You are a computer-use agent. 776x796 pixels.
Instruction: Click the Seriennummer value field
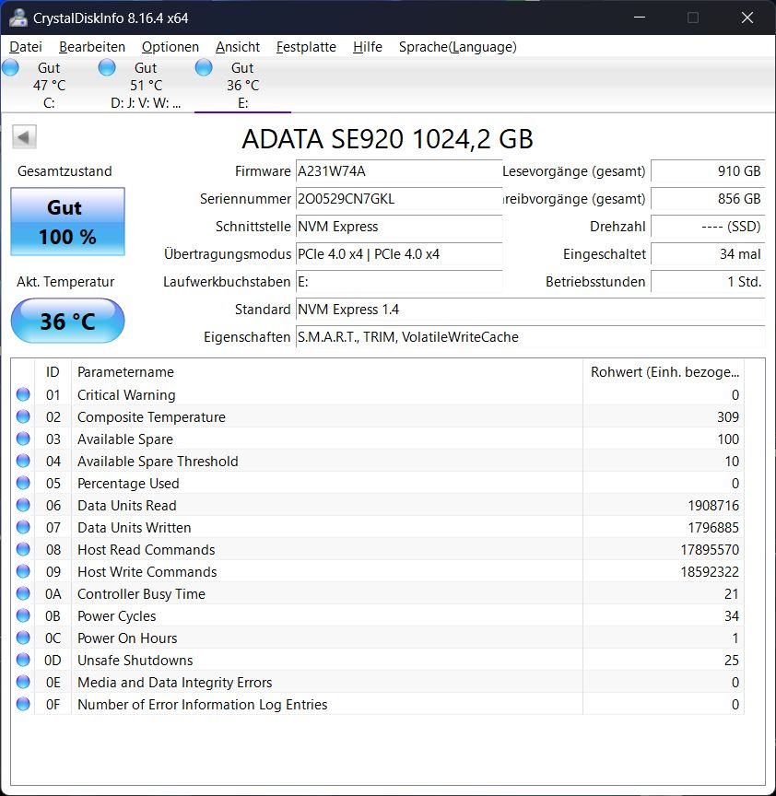click(x=398, y=199)
